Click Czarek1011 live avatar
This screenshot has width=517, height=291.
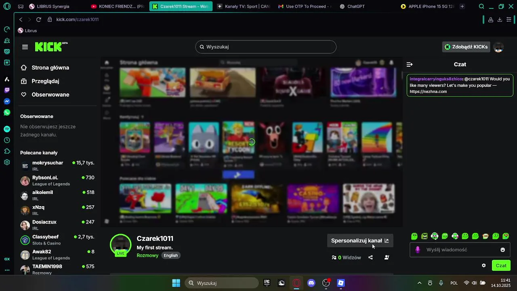point(120,245)
